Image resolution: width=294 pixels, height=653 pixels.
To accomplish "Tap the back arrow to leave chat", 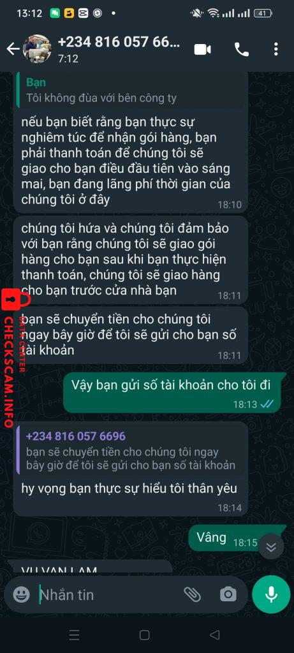I will coord(13,50).
